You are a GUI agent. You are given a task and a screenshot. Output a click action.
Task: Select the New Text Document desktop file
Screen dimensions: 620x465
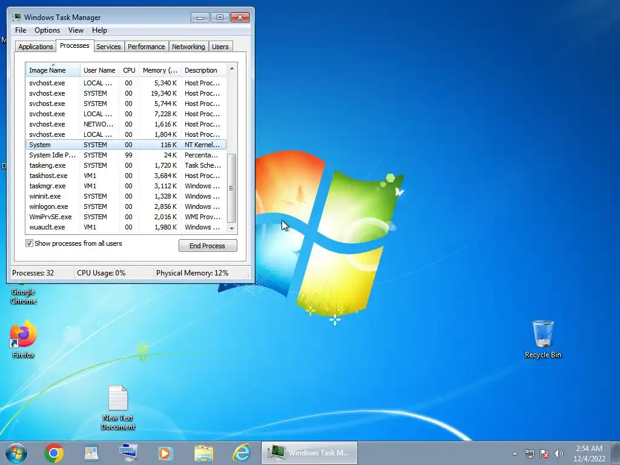(x=118, y=407)
